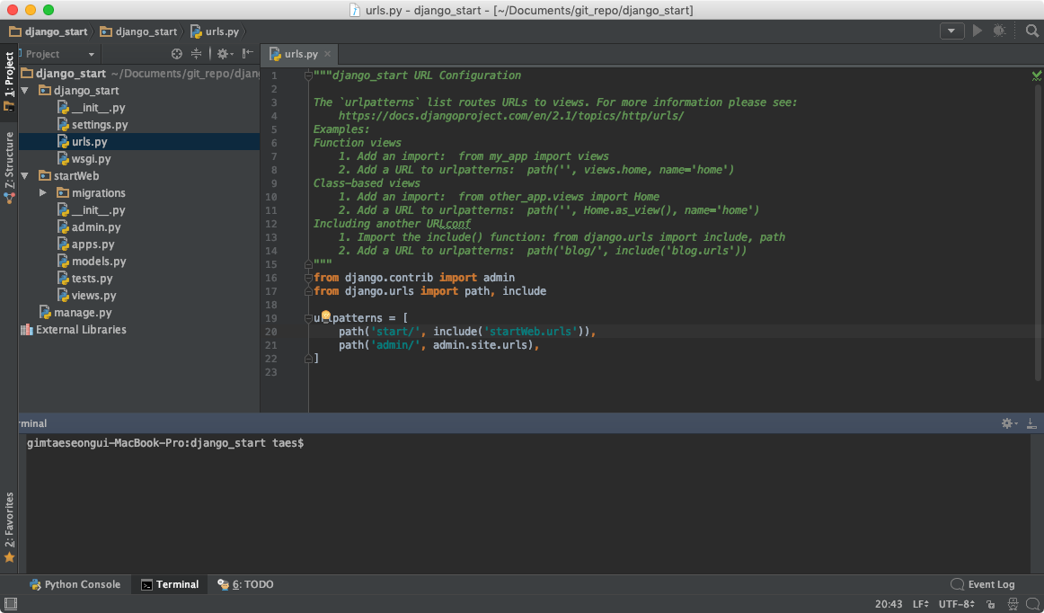The width and height of the screenshot is (1044, 613).
Task: Click the Run button in toolbar
Action: pos(978,31)
